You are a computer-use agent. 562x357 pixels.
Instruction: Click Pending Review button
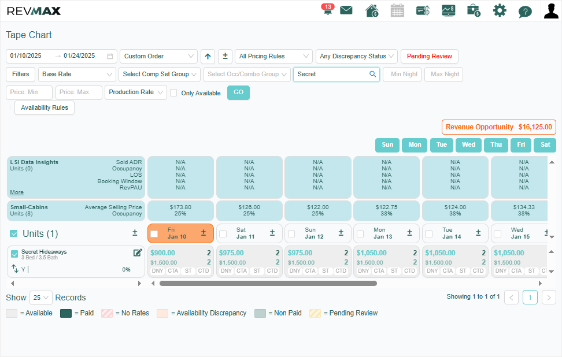pos(430,56)
